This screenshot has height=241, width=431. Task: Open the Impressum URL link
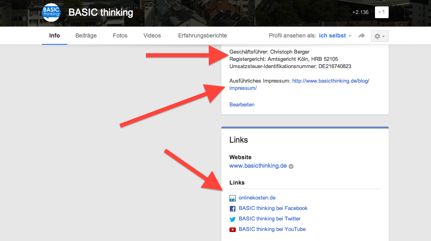[299, 84]
